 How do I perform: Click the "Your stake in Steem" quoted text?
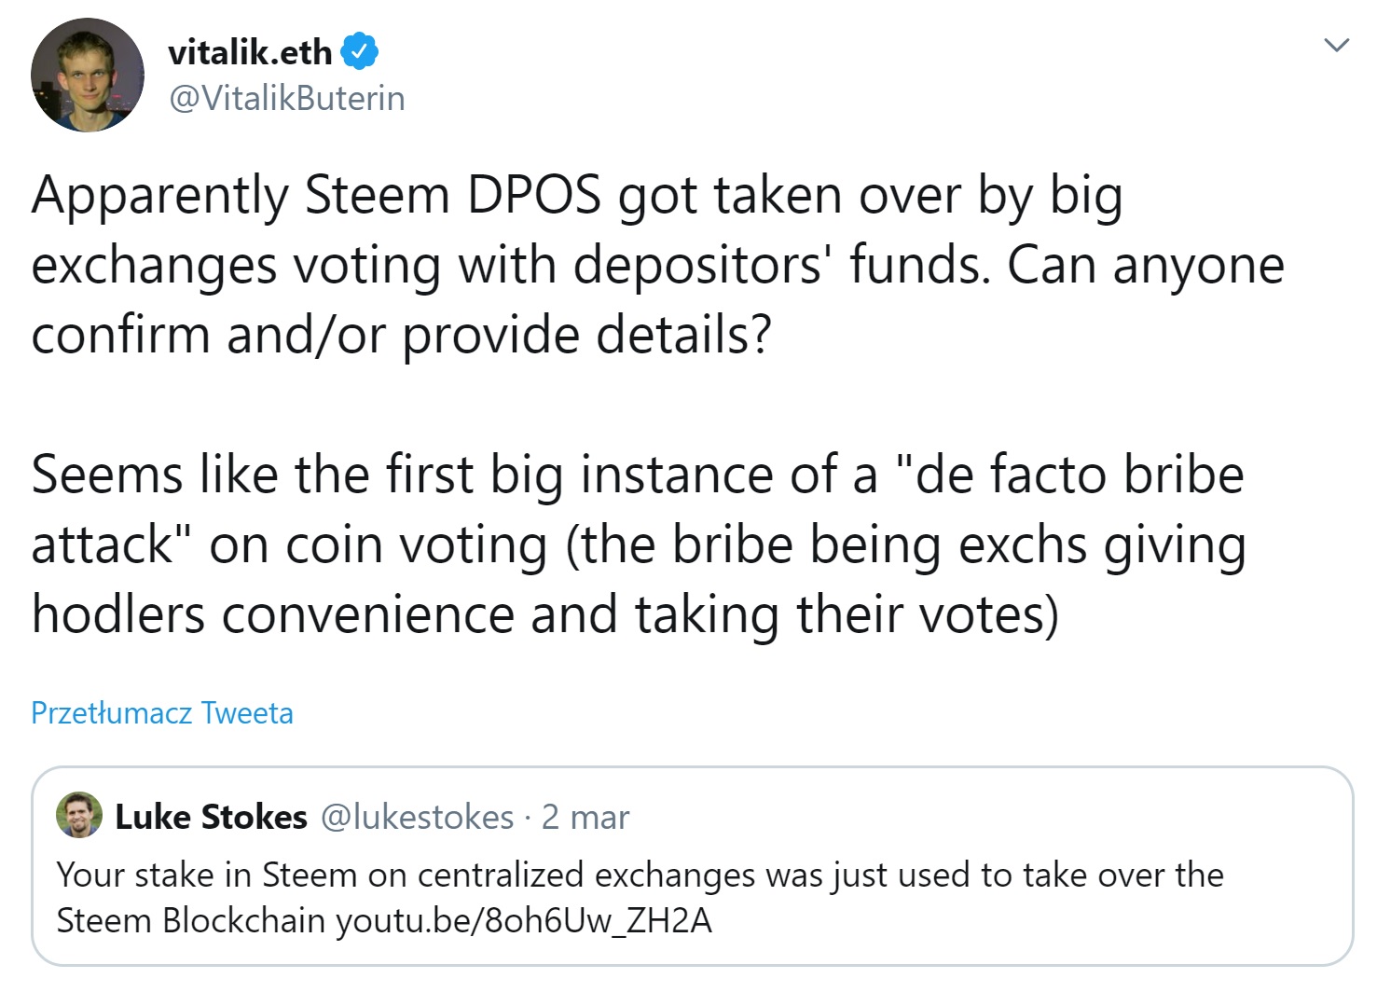point(640,875)
